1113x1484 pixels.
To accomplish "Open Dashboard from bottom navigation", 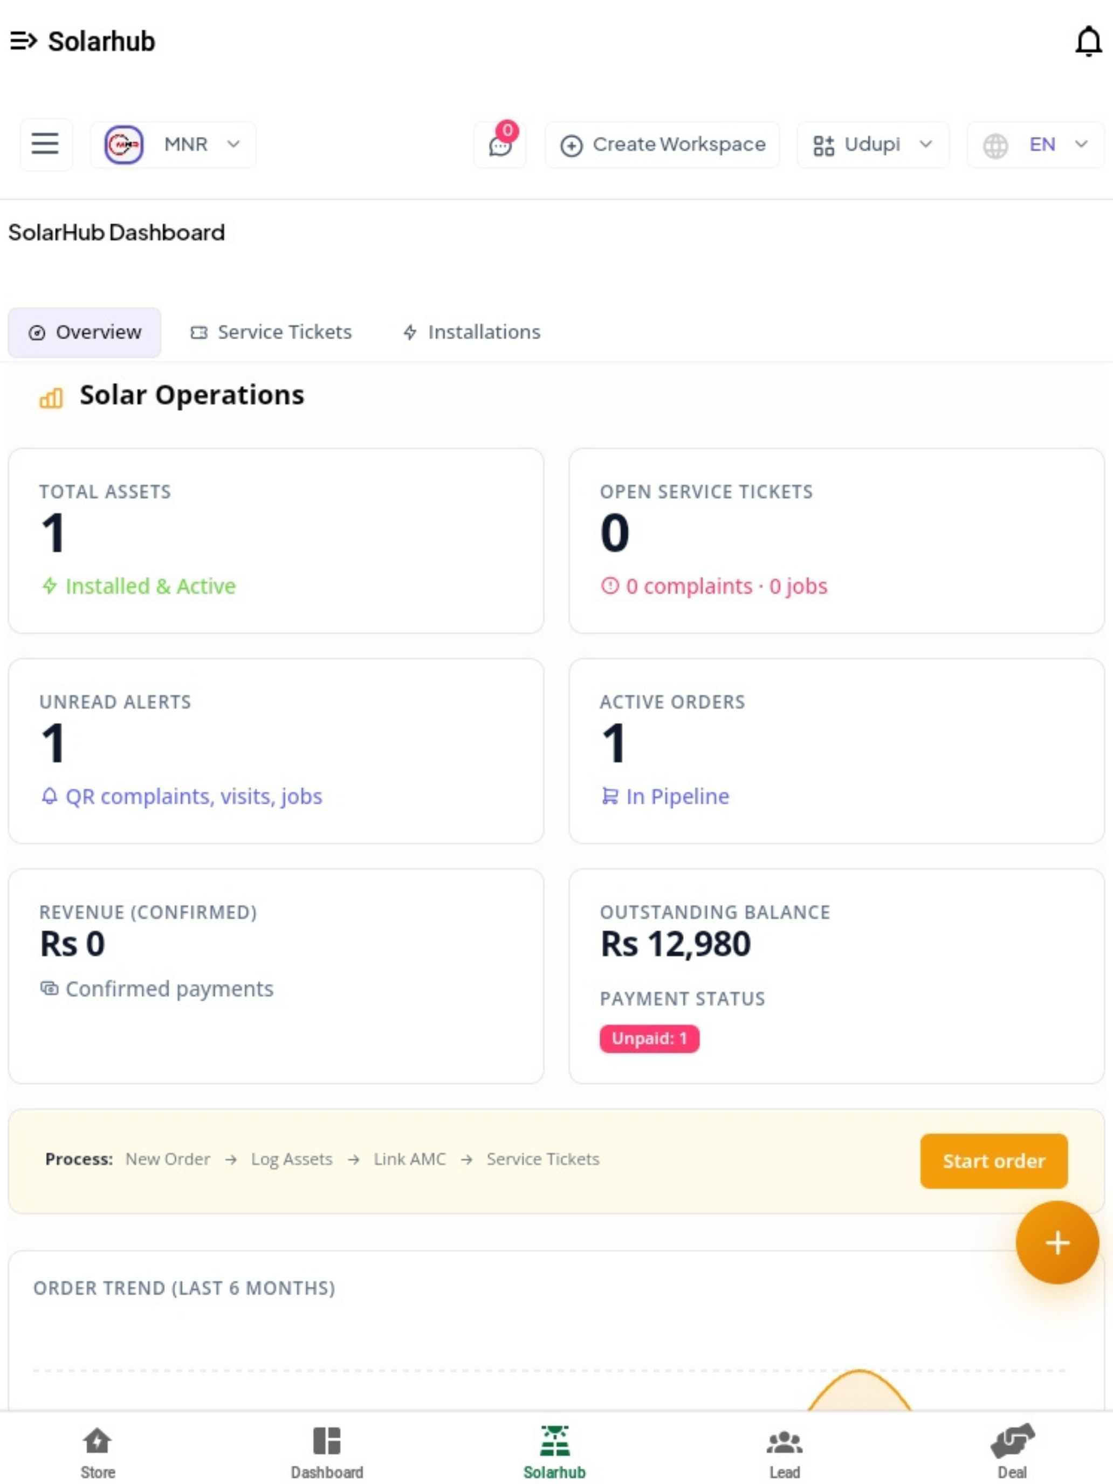I will 327,1452.
